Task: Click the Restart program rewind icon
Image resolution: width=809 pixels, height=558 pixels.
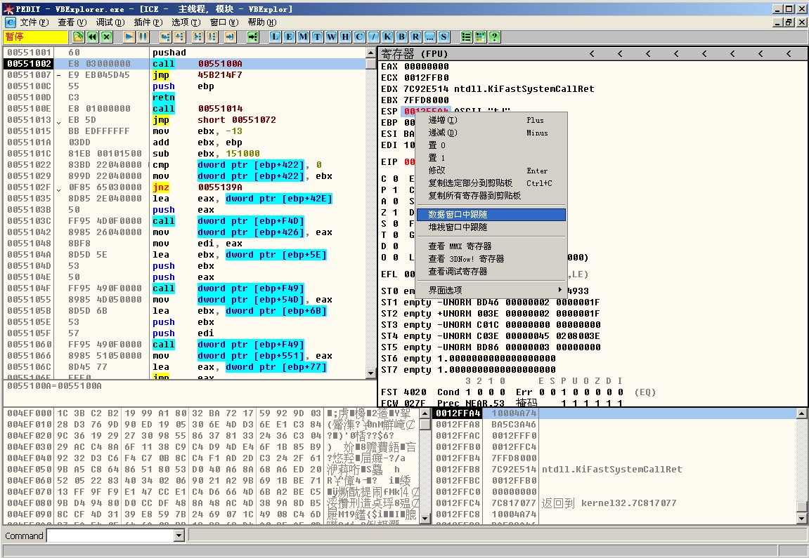Action: [92, 36]
